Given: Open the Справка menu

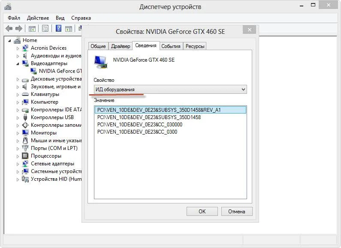Looking at the screenshot, I should click(x=81, y=18).
